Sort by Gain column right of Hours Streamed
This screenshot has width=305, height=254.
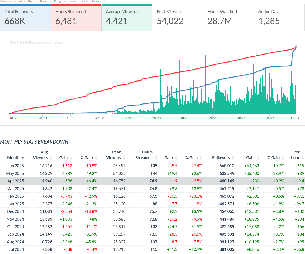coord(176,158)
